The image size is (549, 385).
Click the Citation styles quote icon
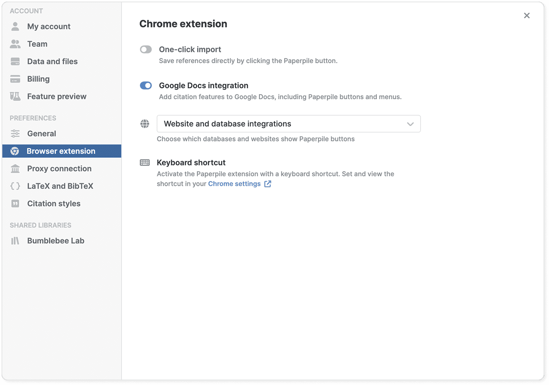click(15, 204)
